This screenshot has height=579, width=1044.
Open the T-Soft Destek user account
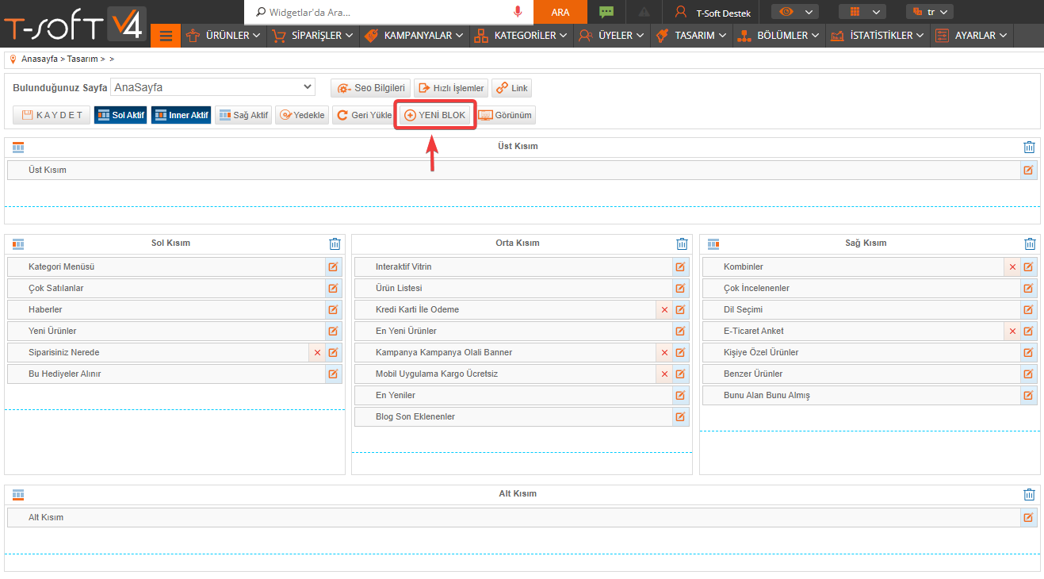point(712,13)
